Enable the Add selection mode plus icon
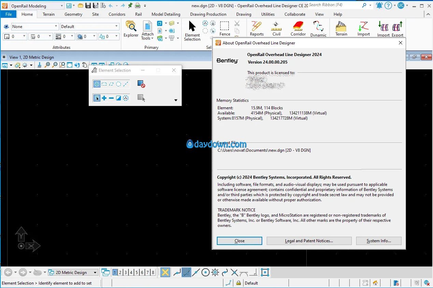 pos(104,98)
